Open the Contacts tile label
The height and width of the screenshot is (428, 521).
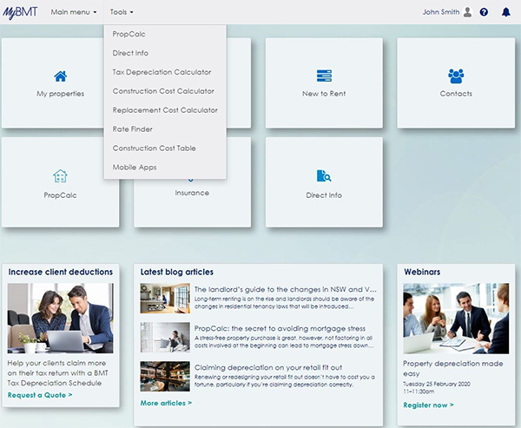click(456, 94)
